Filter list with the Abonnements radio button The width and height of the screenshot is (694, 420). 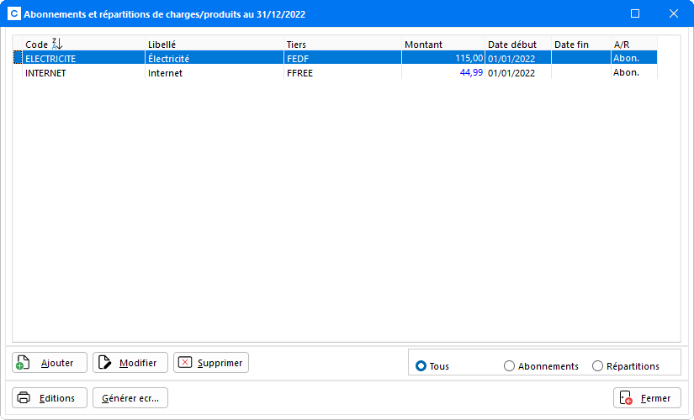[x=509, y=366]
